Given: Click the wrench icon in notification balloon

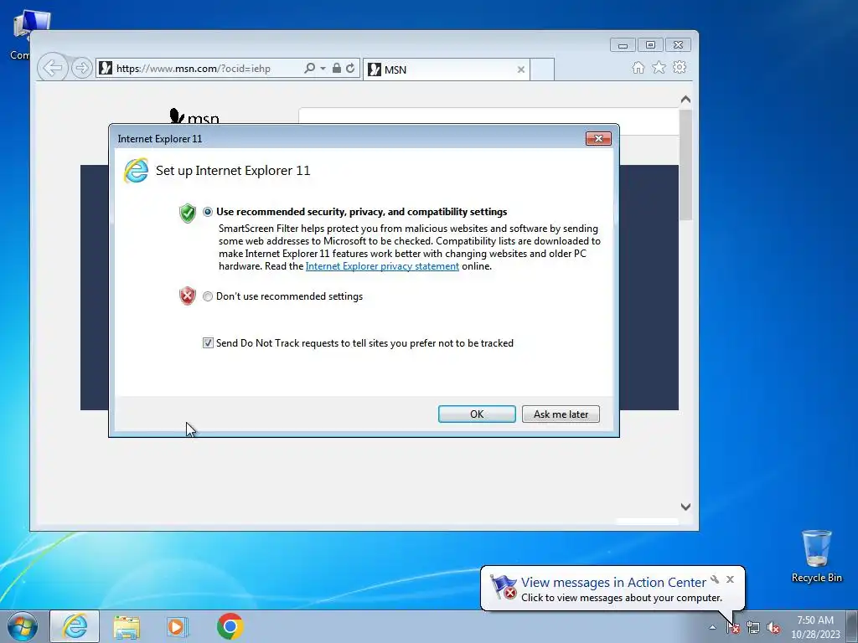Looking at the screenshot, I should pyautogui.click(x=715, y=579).
